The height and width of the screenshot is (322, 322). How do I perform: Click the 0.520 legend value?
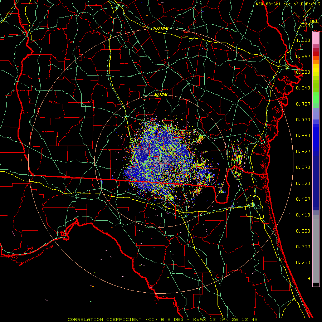point(303,184)
